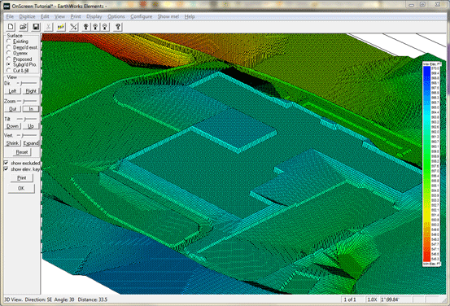Open the View menu
Viewport: 450px width, 306px height.
point(59,16)
